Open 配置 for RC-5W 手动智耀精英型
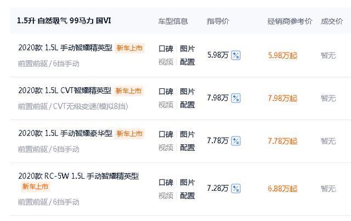Image resolution: width=351 pixels, height=221 pixels. [188, 195]
